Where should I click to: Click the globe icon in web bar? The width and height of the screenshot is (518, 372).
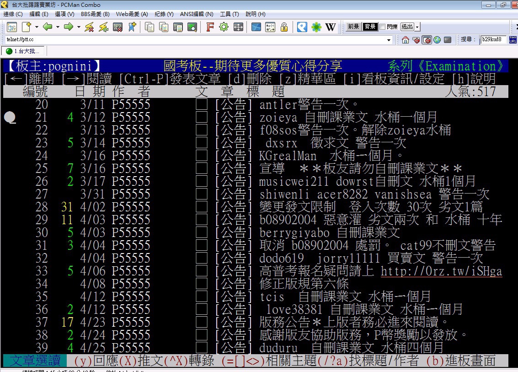click(437, 40)
